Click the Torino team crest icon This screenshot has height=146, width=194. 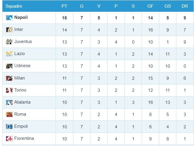(x=9, y=90)
